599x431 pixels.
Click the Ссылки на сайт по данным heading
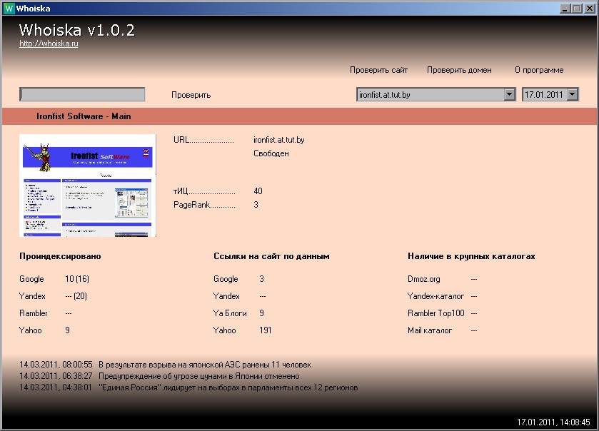[271, 256]
